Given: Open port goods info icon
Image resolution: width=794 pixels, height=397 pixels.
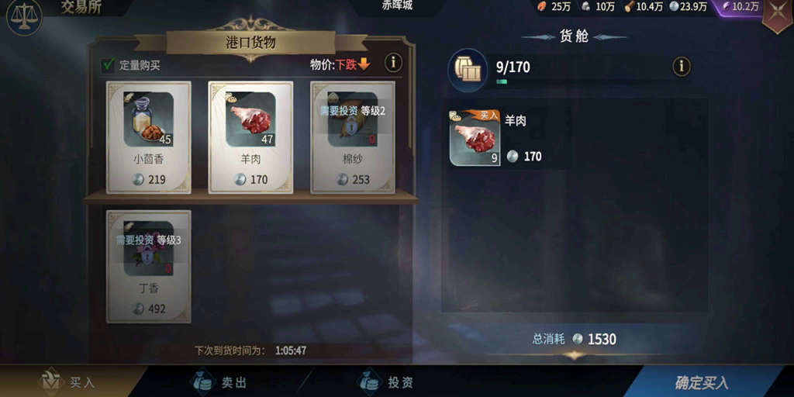Looking at the screenshot, I should (x=393, y=63).
